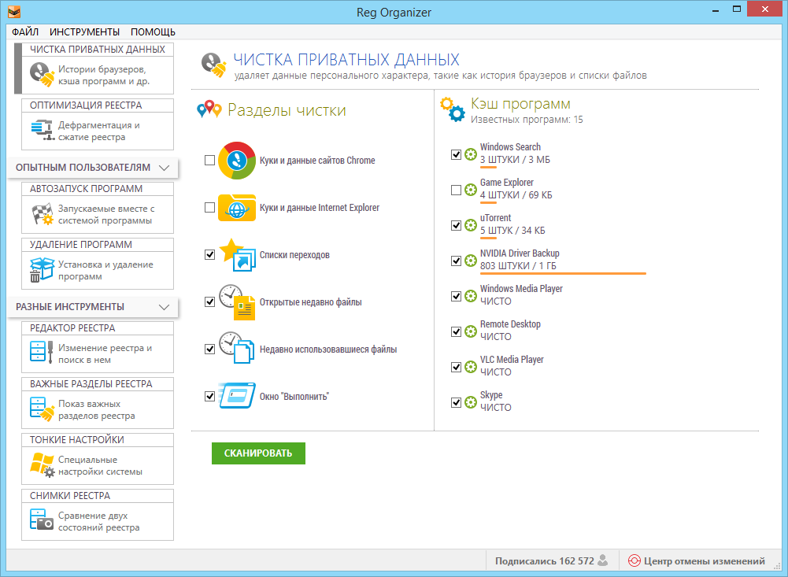Click the registry editor icon
Image resolution: width=788 pixels, height=577 pixels.
[42, 352]
